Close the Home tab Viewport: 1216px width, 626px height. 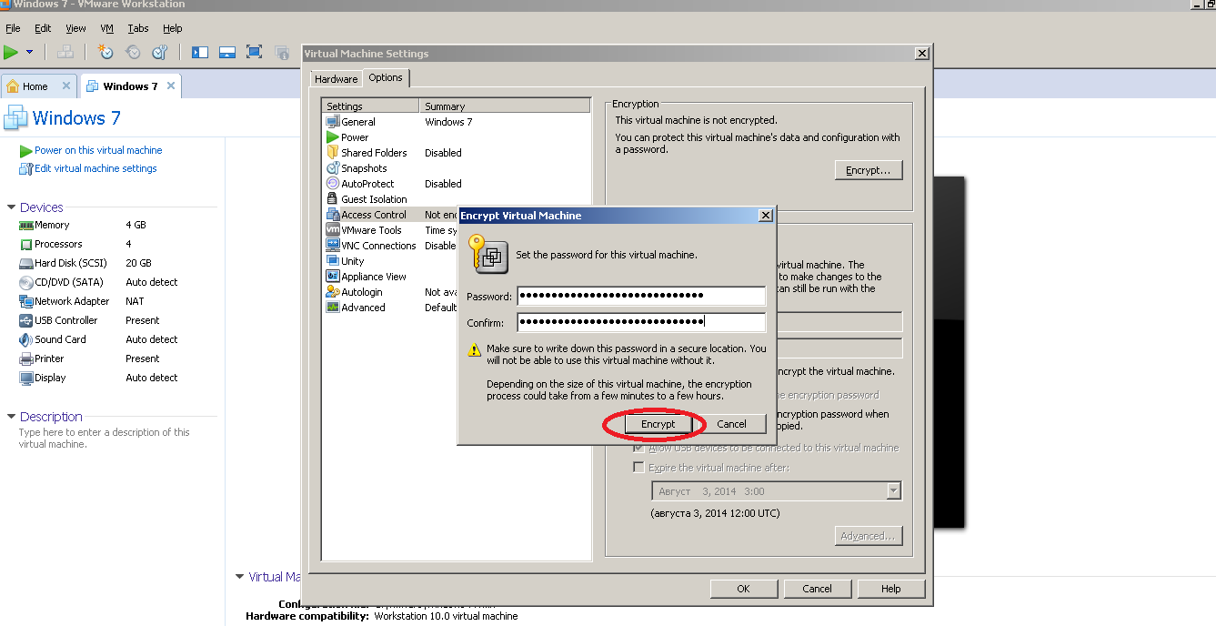point(66,86)
